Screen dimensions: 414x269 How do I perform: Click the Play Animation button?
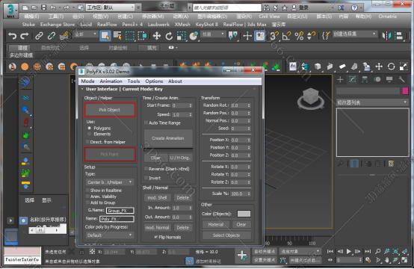[x=349, y=251]
